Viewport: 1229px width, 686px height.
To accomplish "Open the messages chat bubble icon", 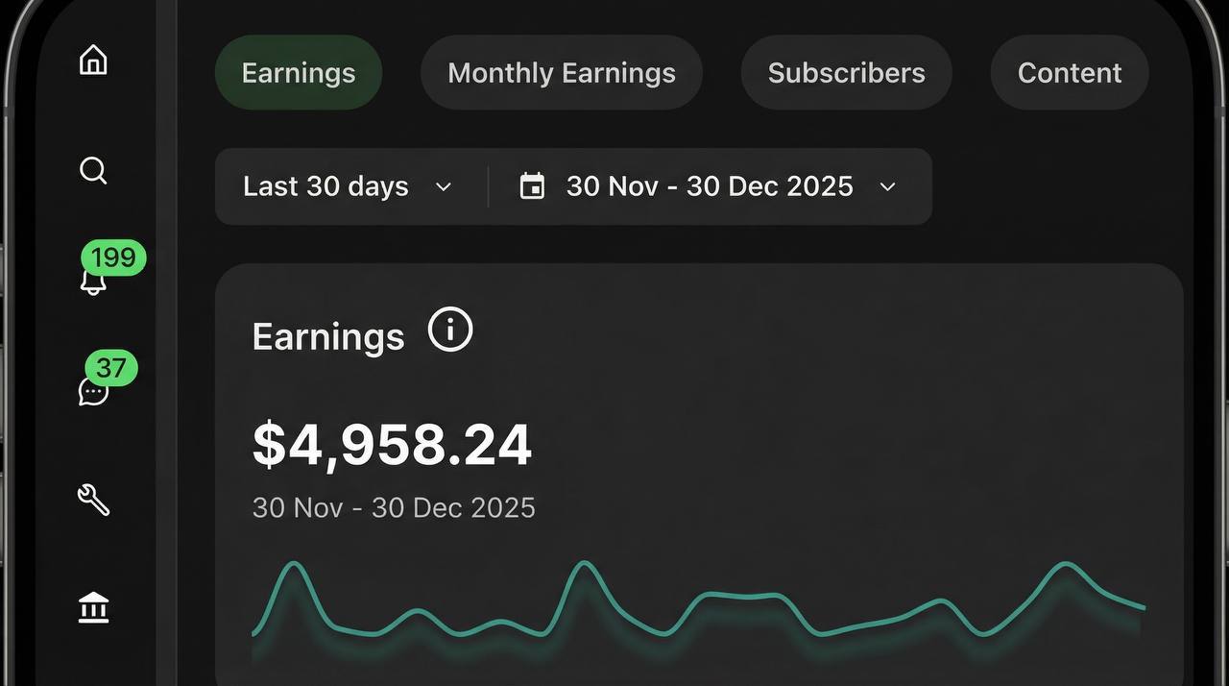I will [92, 392].
